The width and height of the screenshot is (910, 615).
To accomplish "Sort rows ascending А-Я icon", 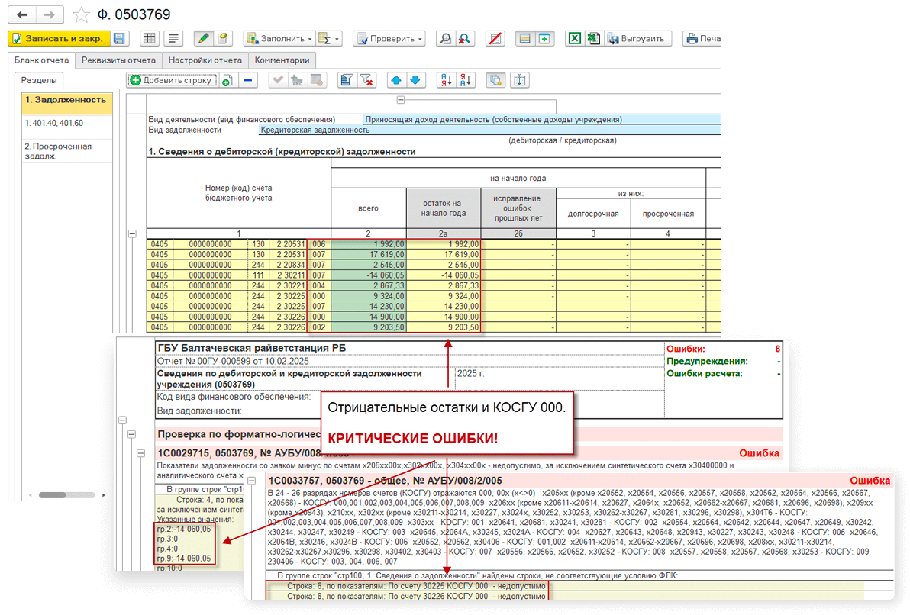I will coord(444,79).
